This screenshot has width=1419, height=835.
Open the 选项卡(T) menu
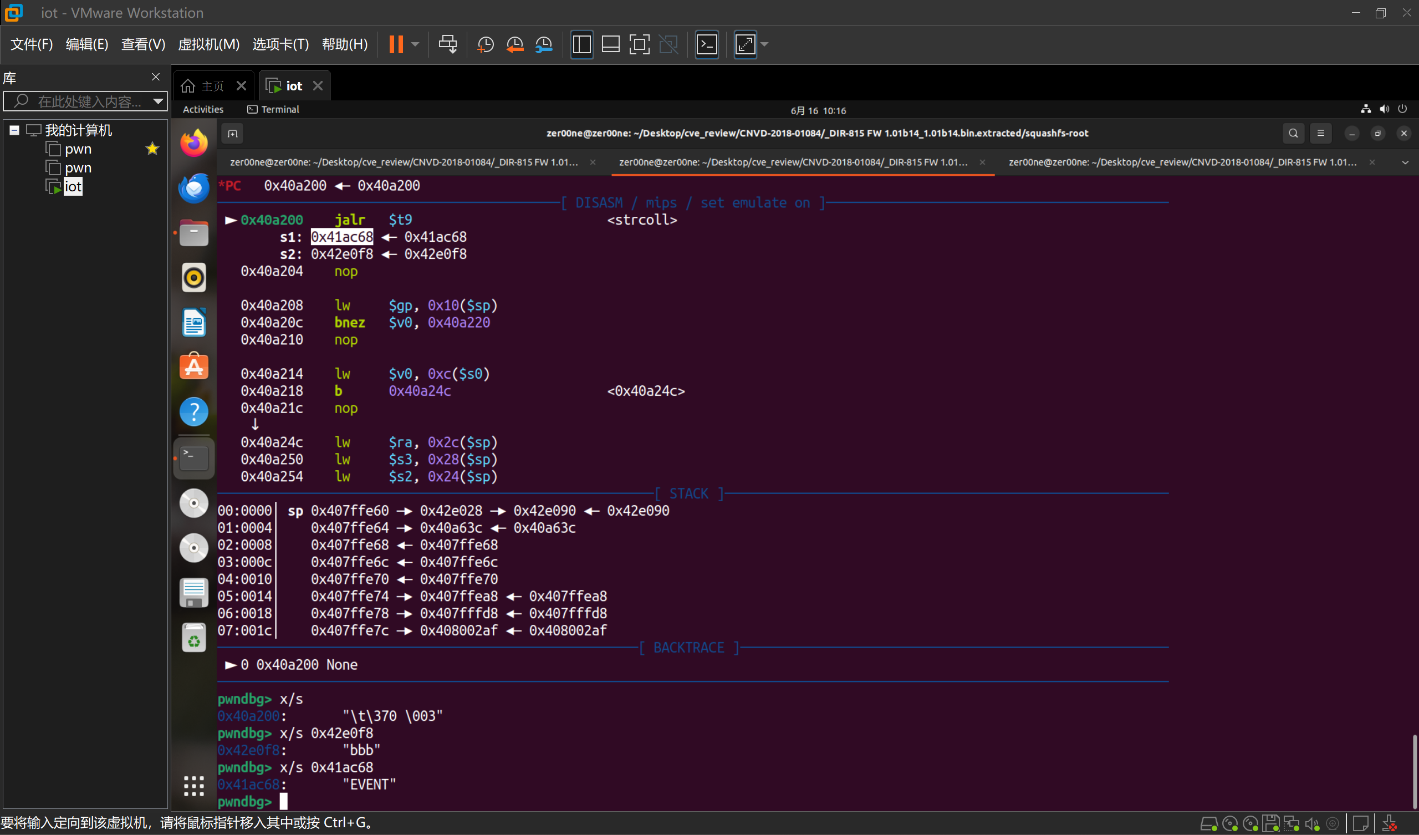click(x=280, y=44)
